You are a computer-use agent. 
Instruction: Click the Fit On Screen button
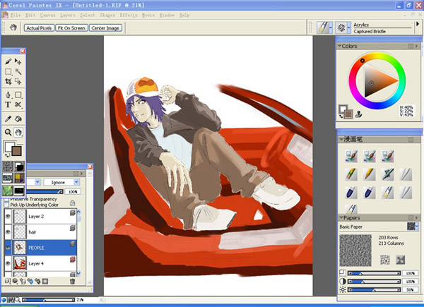pos(71,28)
